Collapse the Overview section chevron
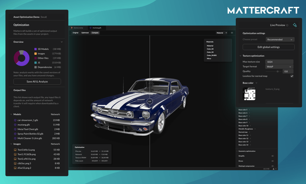306x184 pixels. tap(62, 42)
